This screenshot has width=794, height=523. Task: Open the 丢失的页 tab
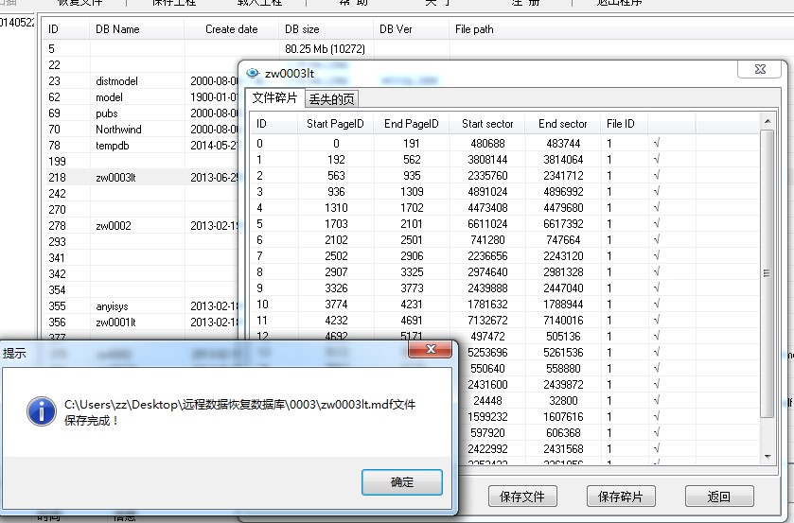(x=331, y=98)
